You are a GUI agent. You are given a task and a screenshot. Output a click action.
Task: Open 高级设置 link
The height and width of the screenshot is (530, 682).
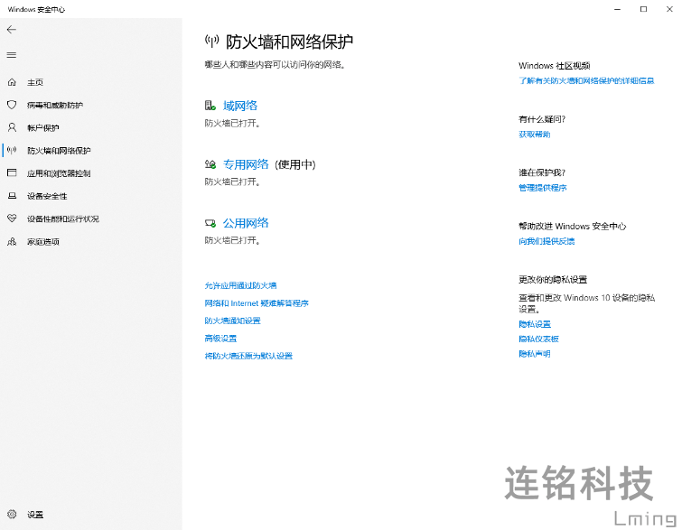(x=220, y=339)
